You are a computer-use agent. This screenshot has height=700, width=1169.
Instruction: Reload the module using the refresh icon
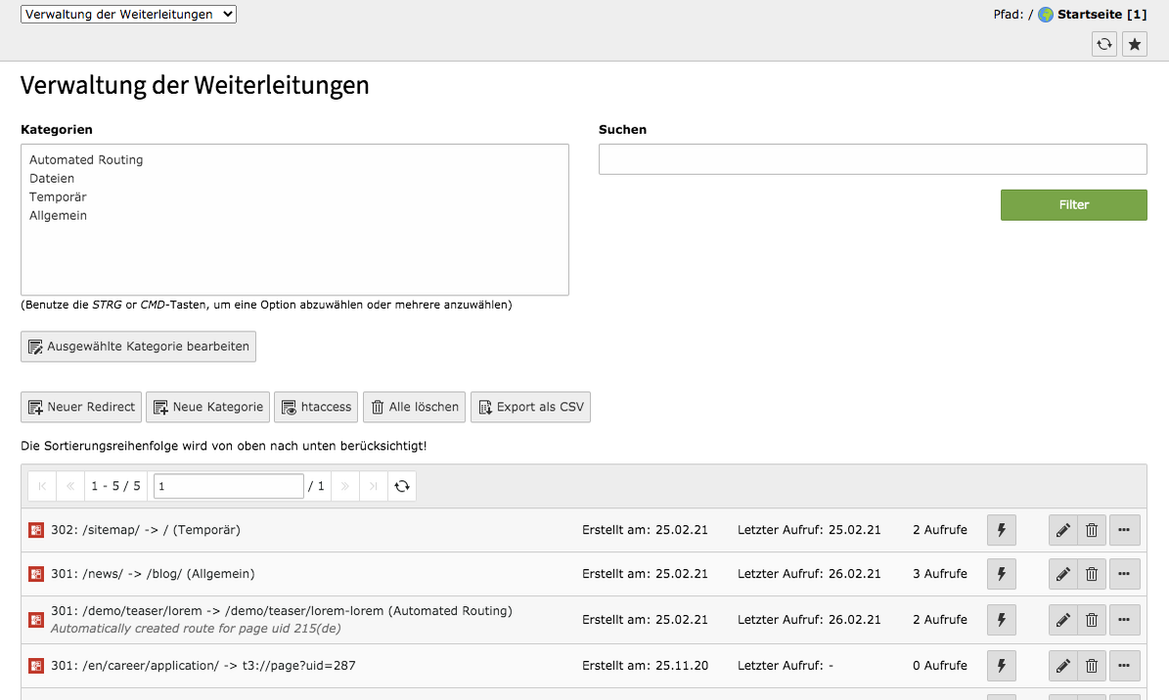coord(1103,44)
